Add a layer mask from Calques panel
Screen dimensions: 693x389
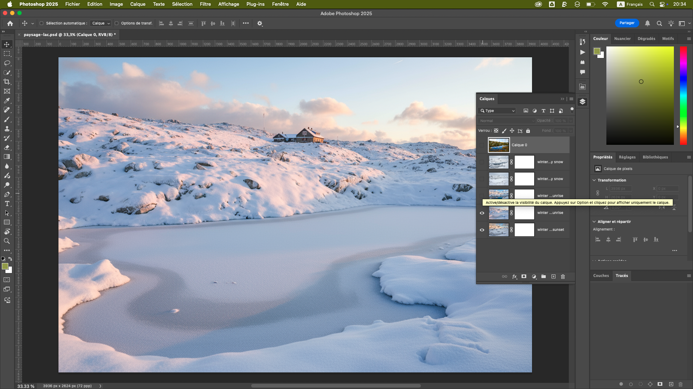(x=524, y=277)
